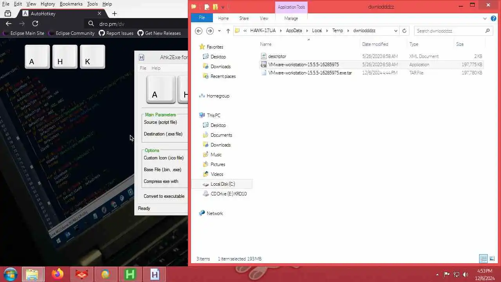The height and width of the screenshot is (282, 501).
Task: Open Pictures folder under This PC
Action: click(x=218, y=164)
